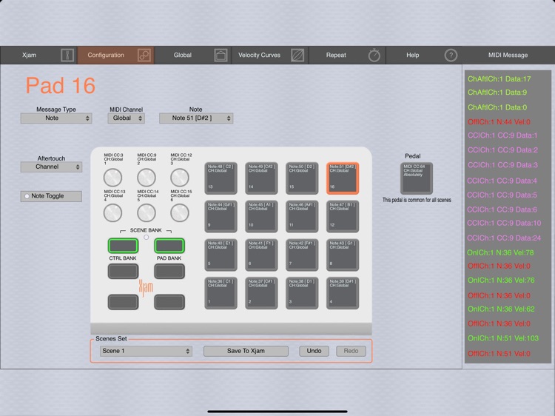
Task: Open the Aftertouch Channel dropdown
Action: click(x=51, y=167)
